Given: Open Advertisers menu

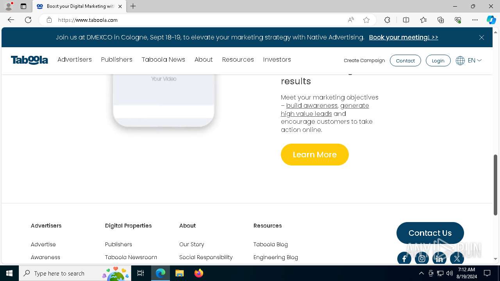Looking at the screenshot, I should coord(75,60).
